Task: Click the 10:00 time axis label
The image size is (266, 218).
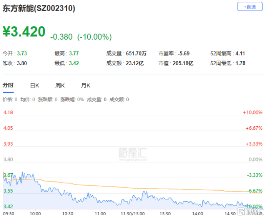Action: [x=35, y=213]
